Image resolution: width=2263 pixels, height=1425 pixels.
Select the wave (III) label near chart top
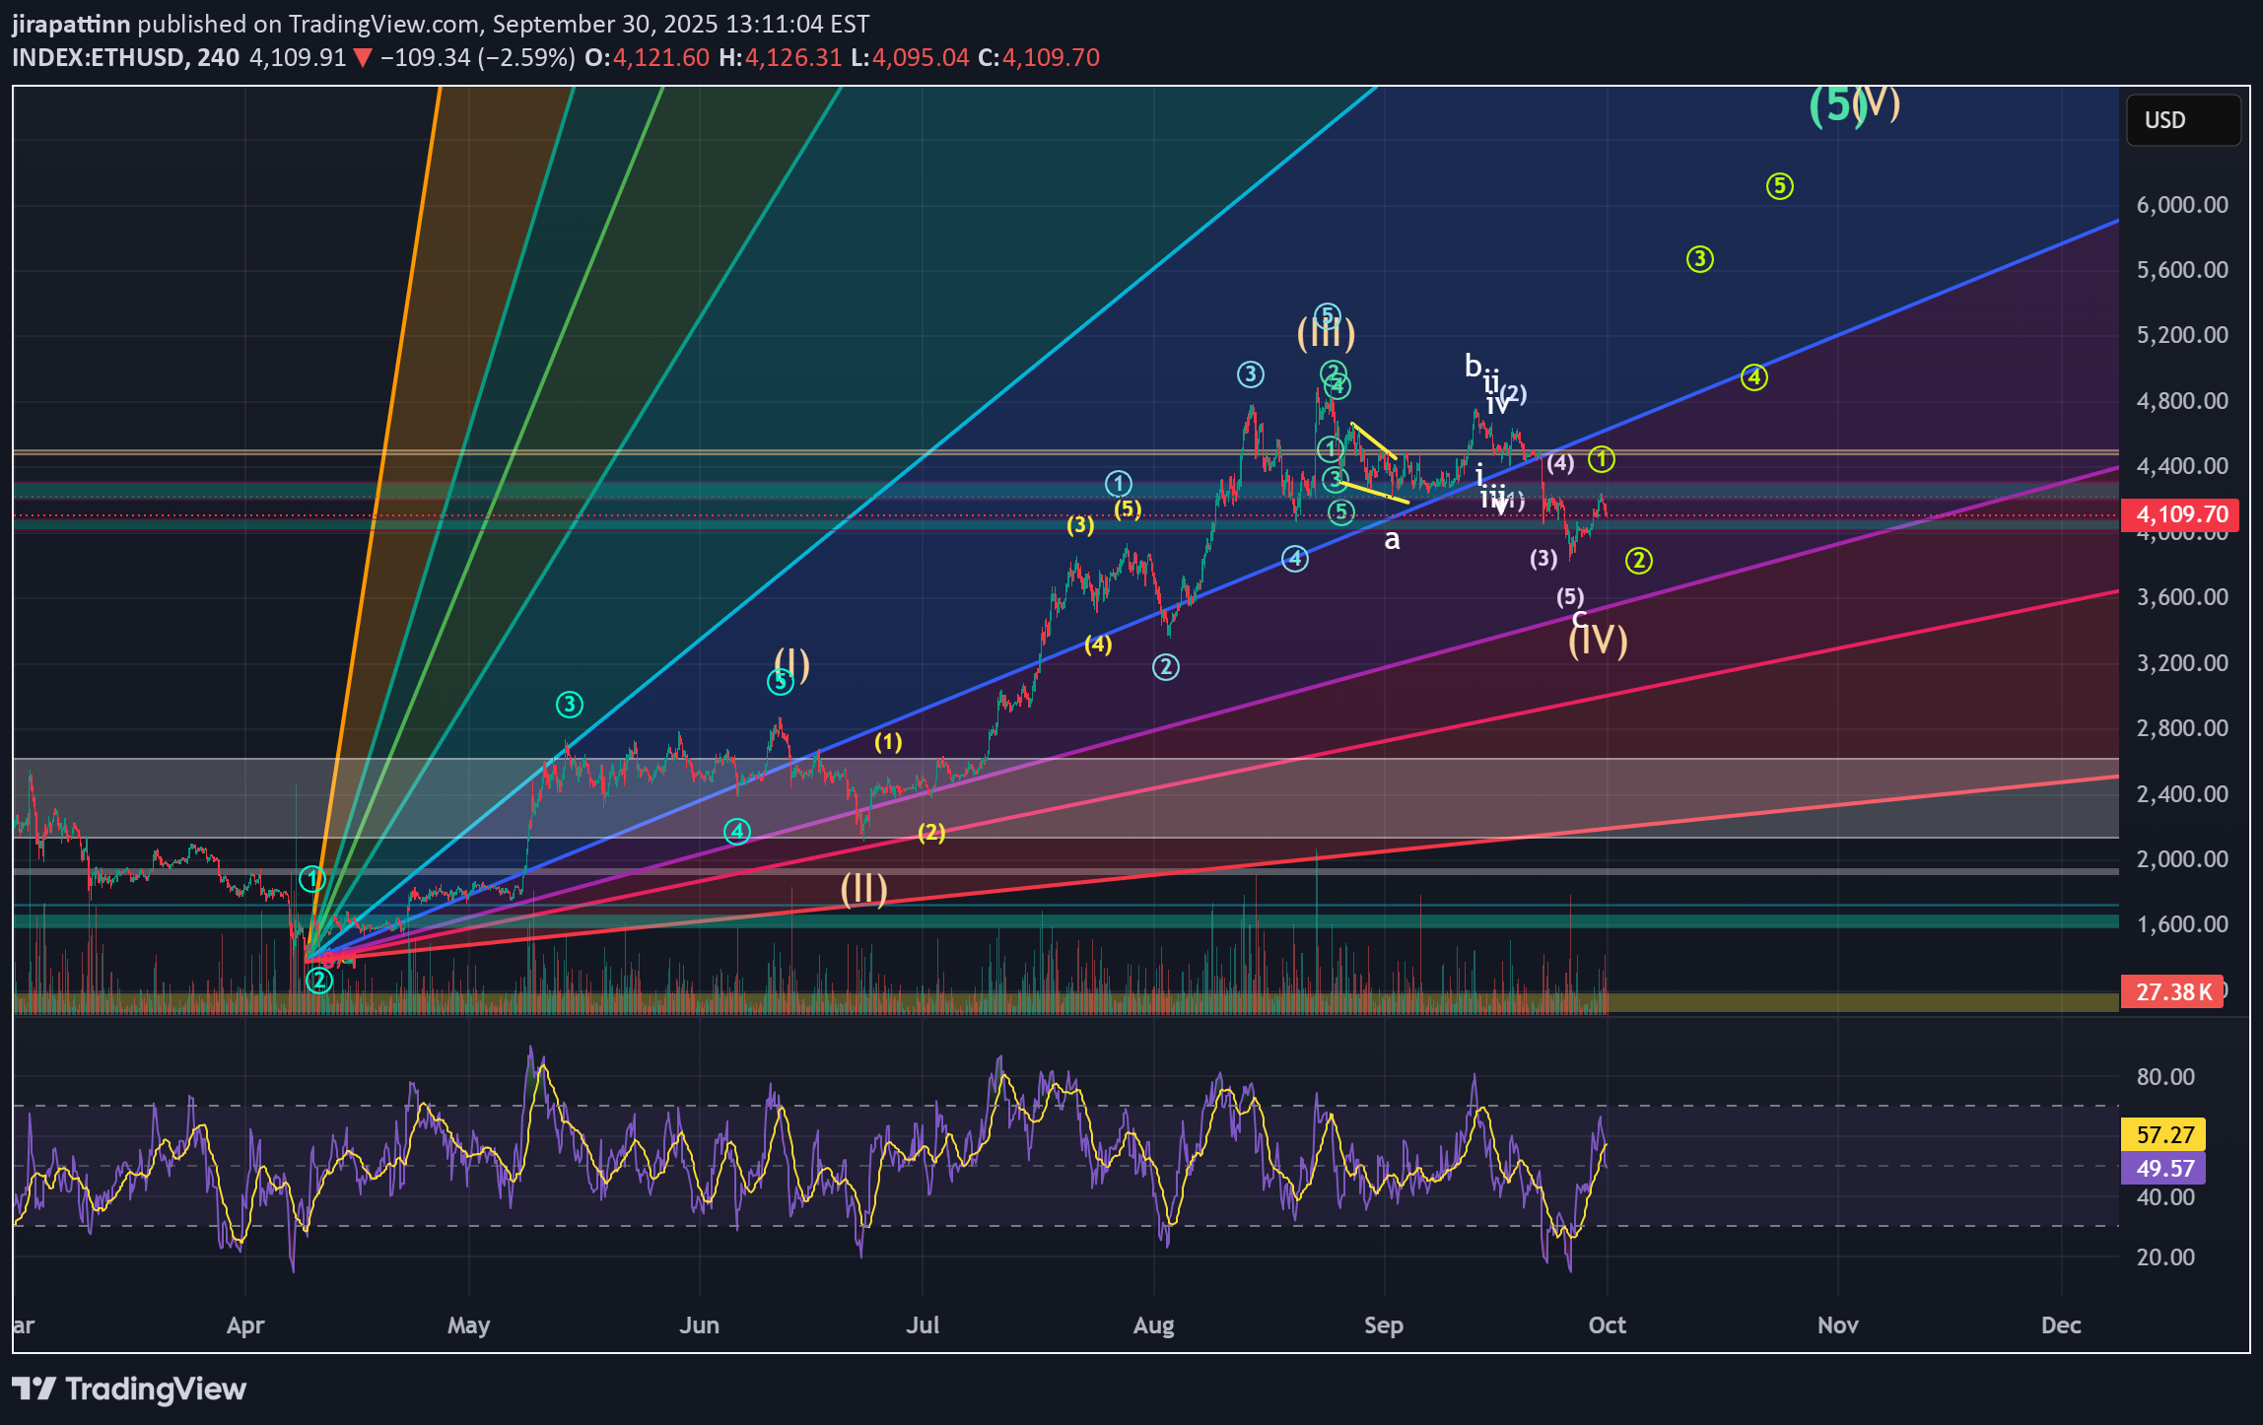pos(1326,335)
